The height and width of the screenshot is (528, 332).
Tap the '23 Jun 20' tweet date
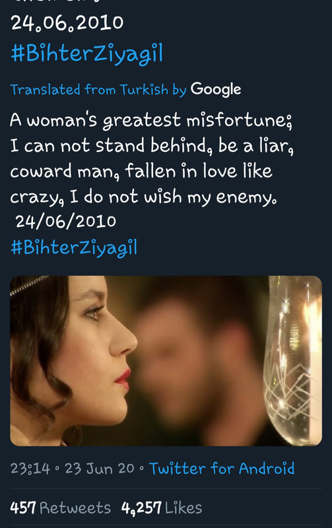coord(99,469)
